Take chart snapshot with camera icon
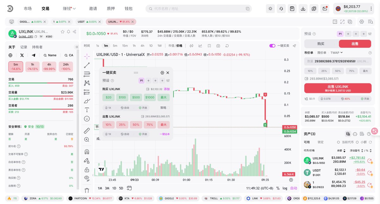The width and height of the screenshot is (380, 204). (218, 46)
